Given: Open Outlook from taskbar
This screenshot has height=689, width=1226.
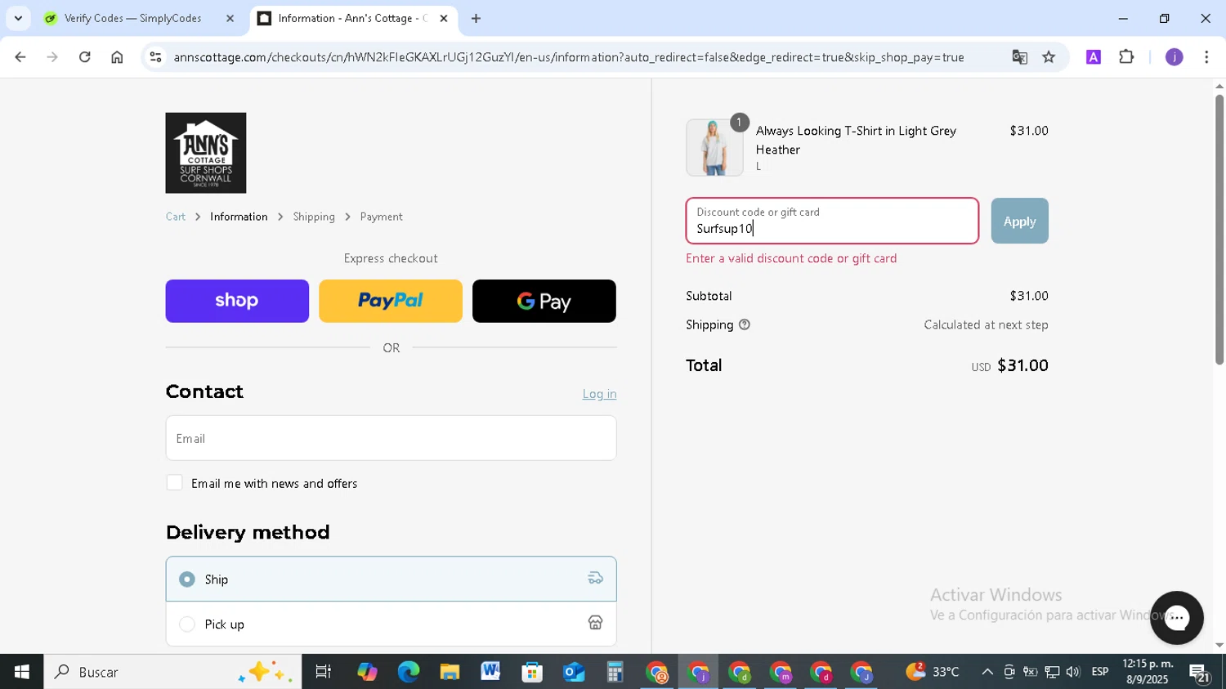Looking at the screenshot, I should (x=574, y=672).
